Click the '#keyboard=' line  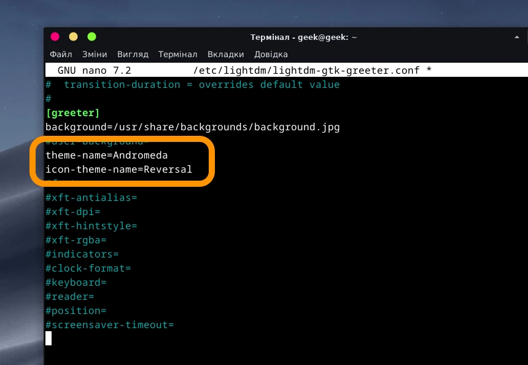tap(76, 283)
